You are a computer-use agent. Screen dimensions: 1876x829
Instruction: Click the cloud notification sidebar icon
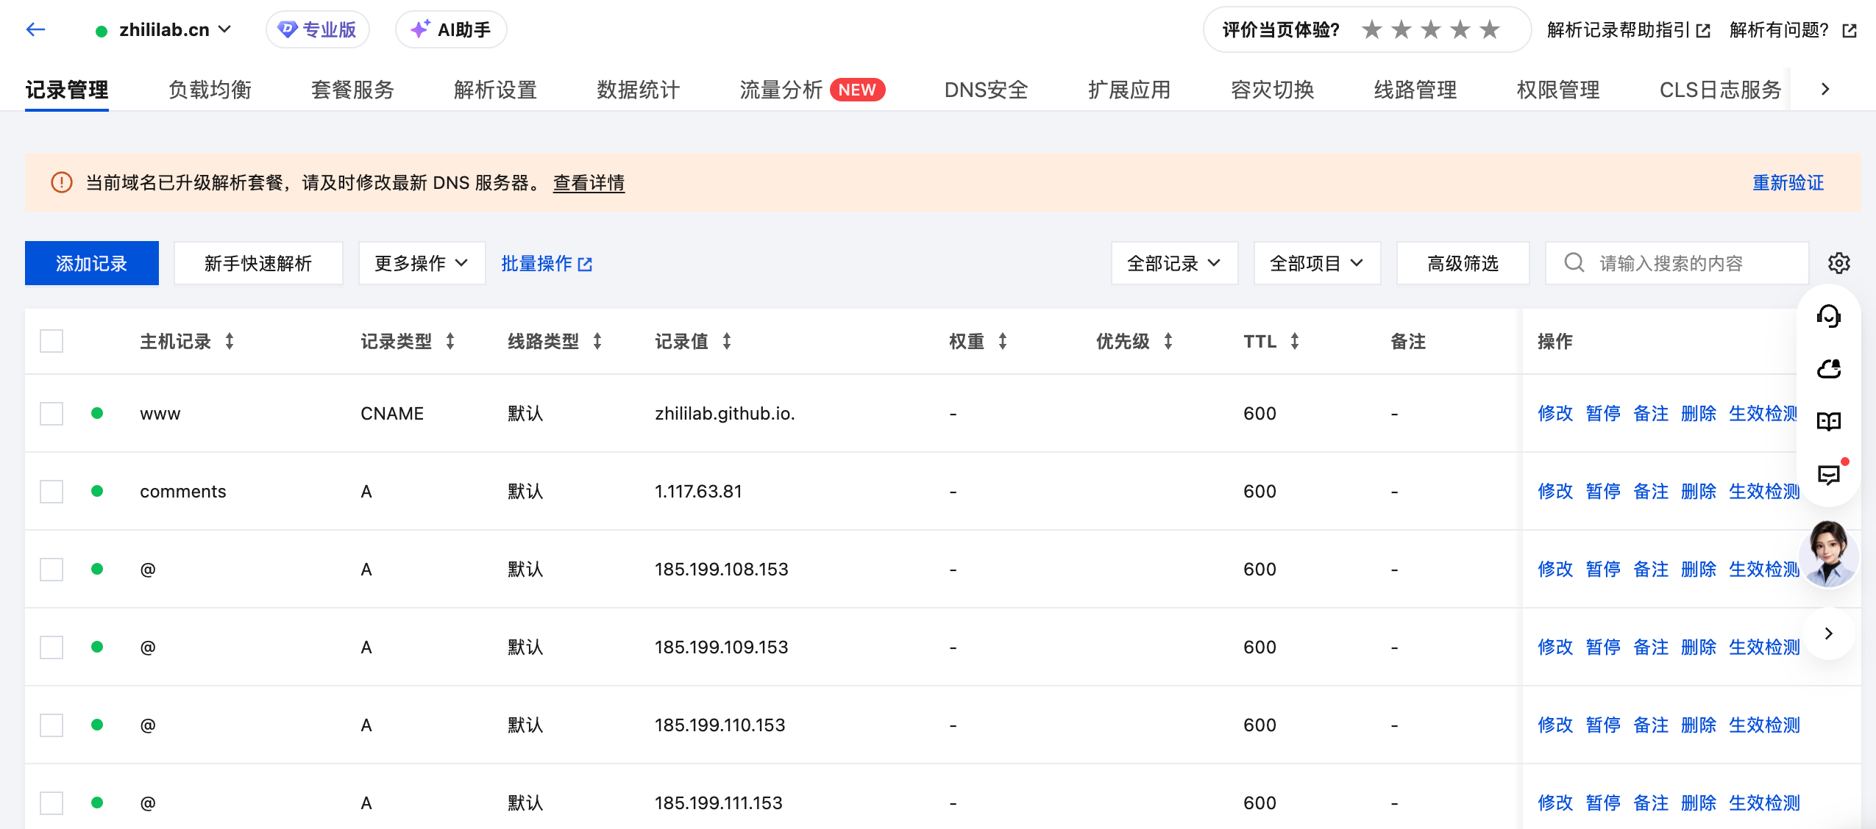coord(1828,369)
